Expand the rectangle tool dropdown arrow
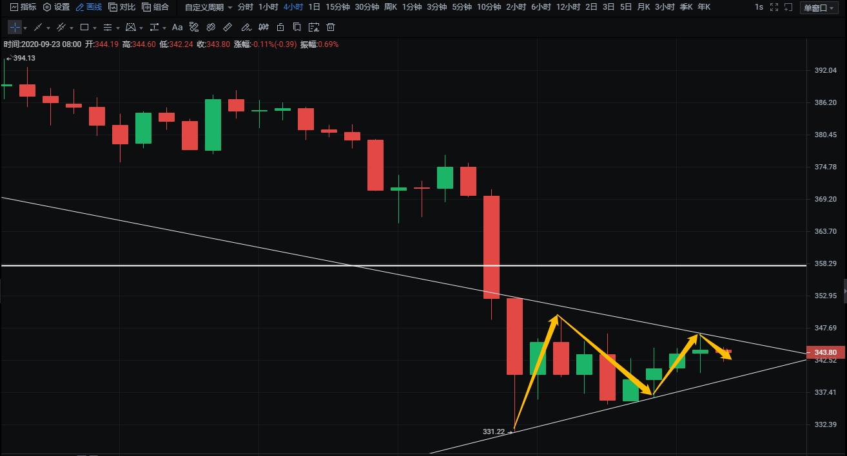Image resolution: width=847 pixels, height=456 pixels. (x=95, y=28)
